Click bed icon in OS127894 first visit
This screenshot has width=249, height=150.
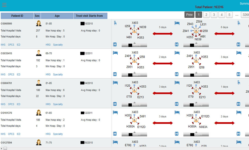tap(115, 142)
